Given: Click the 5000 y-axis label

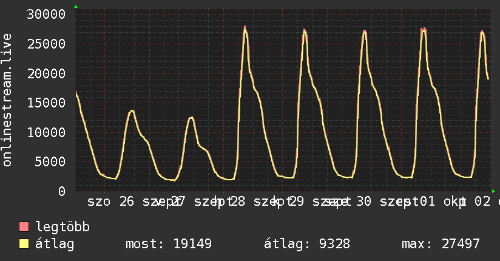Looking at the screenshot, I should click(x=50, y=162).
